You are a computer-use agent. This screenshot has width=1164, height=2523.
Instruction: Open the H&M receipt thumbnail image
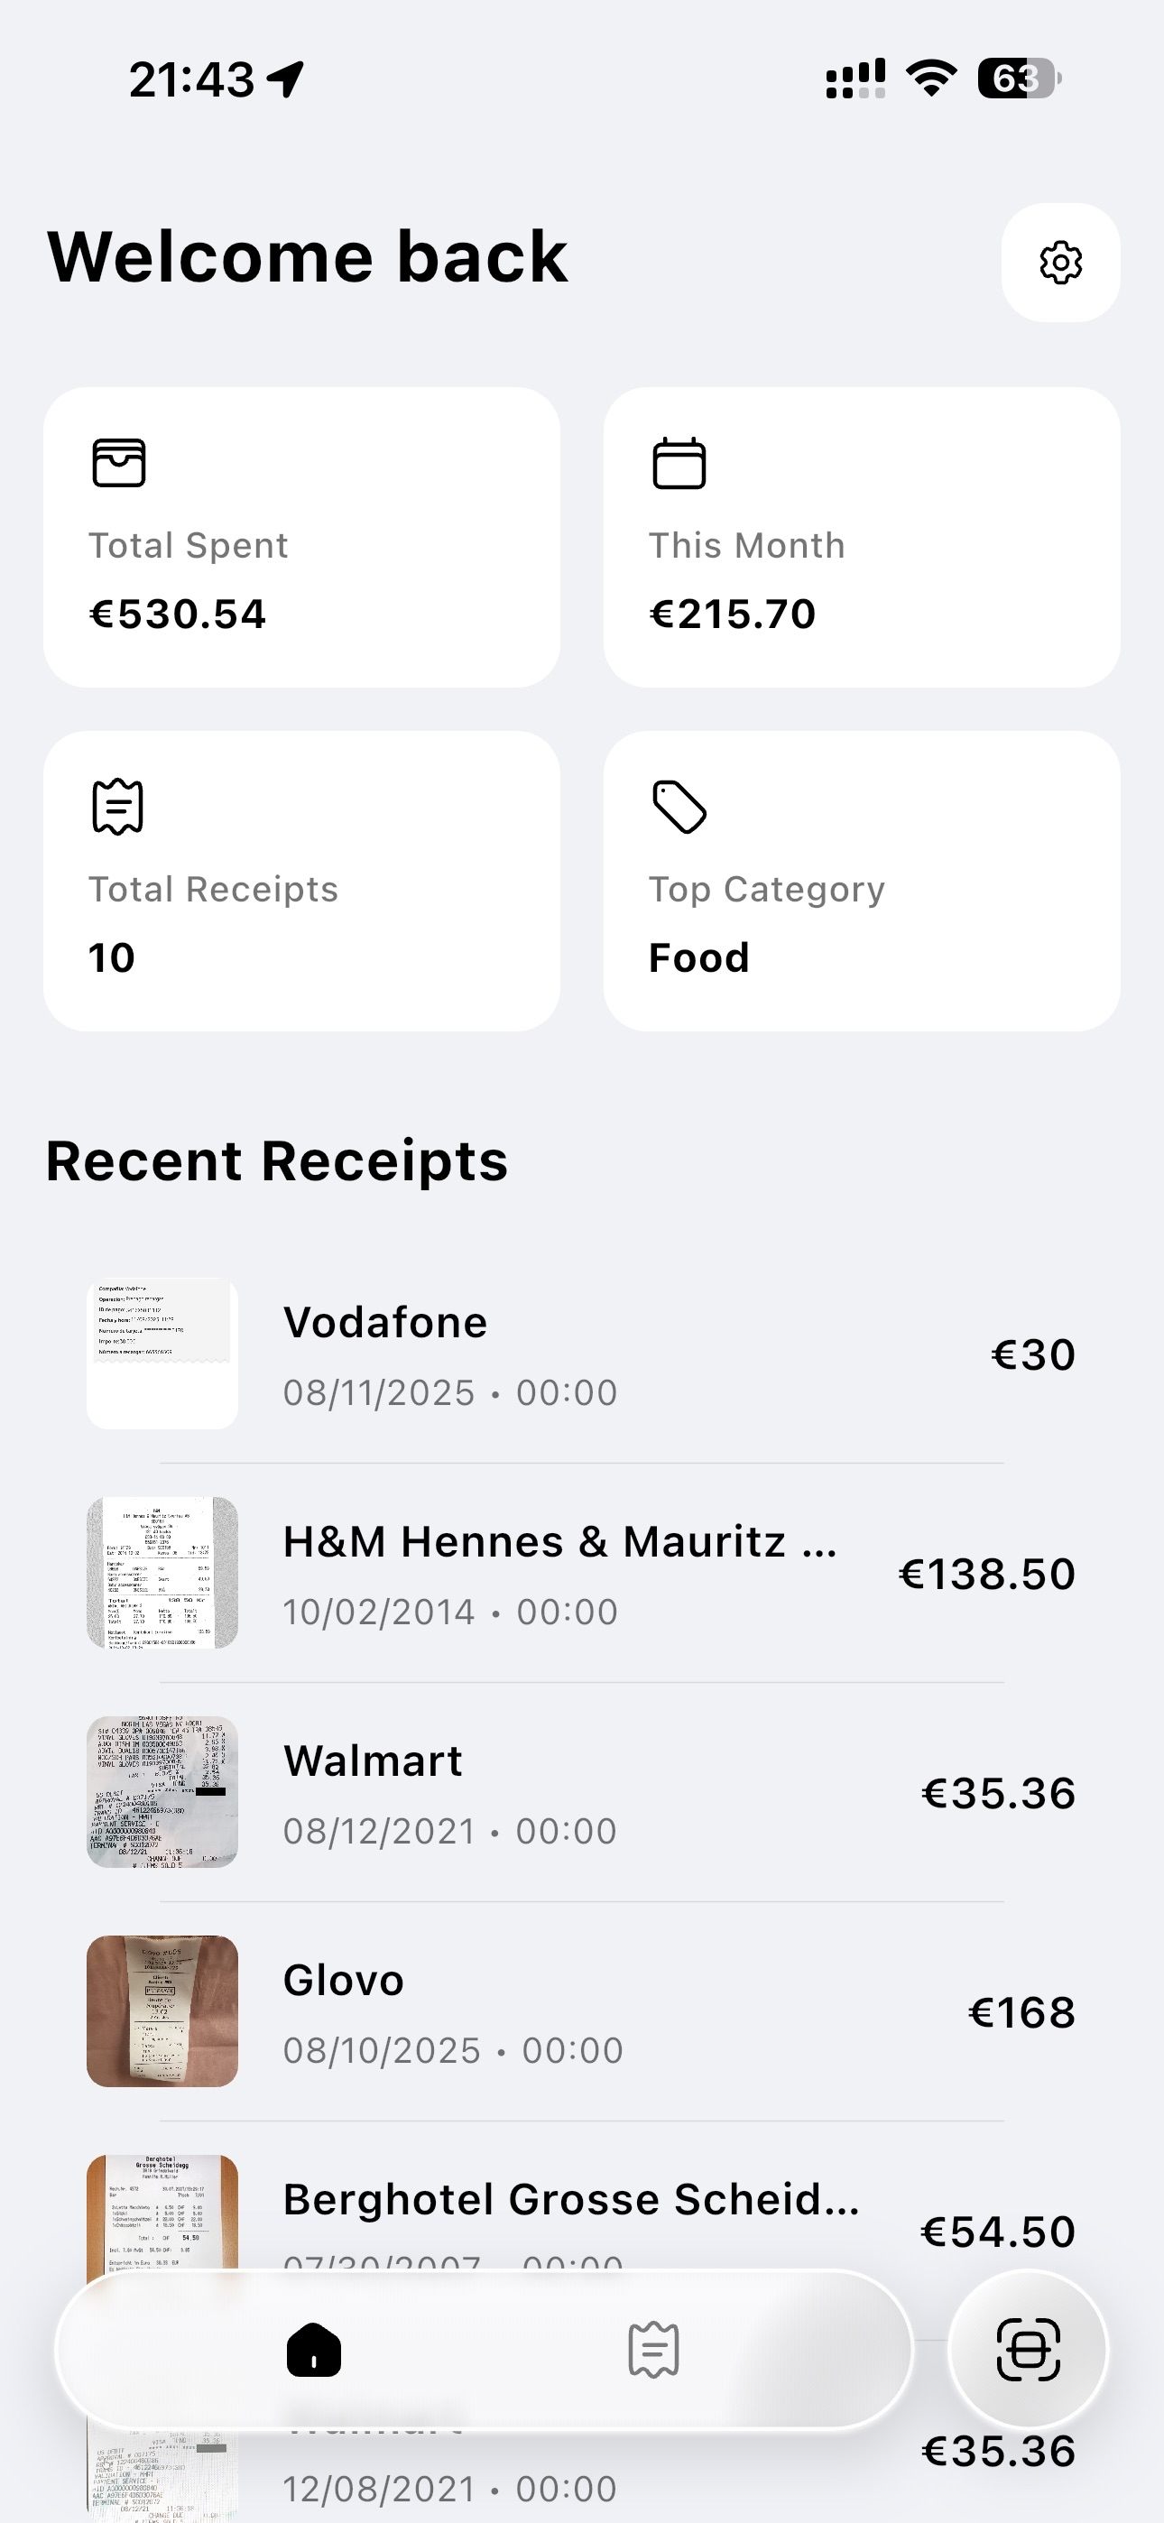click(162, 1572)
